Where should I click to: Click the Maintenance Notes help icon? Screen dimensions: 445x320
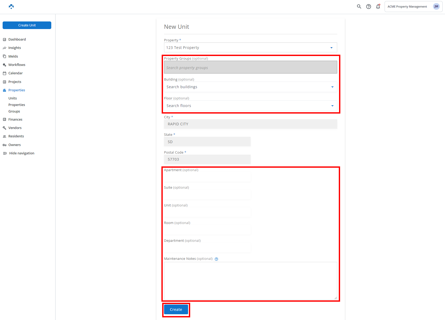pos(216,259)
